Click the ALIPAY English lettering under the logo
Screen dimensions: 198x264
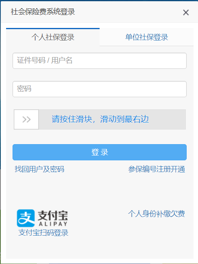53,224
